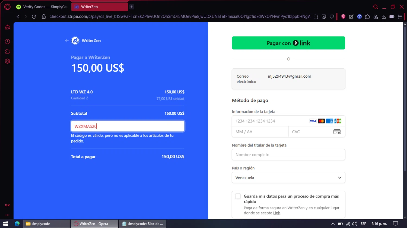This screenshot has width=407, height=228.
Task: Open Extensions cube icon in sidebar
Action: 7,51
